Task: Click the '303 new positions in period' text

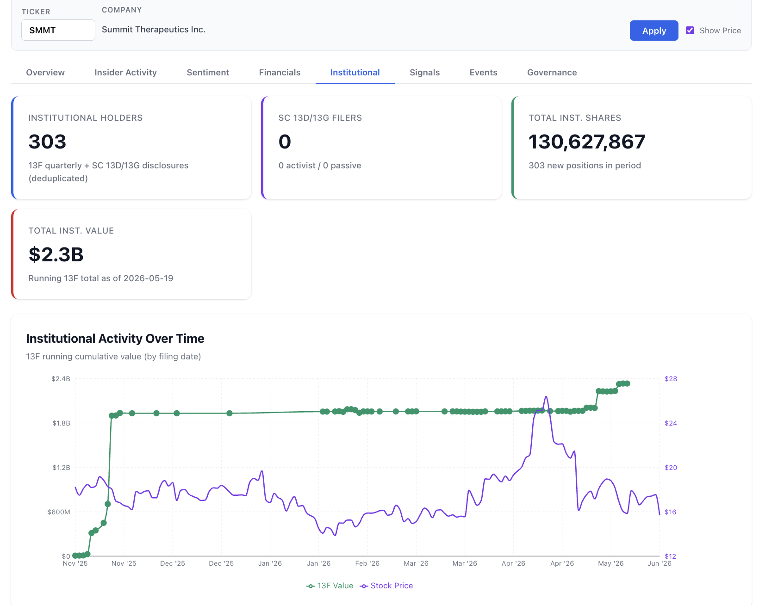Action: (585, 165)
